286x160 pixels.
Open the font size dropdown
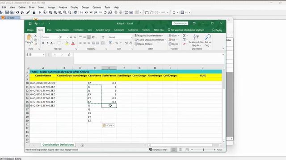click(x=67, y=37)
